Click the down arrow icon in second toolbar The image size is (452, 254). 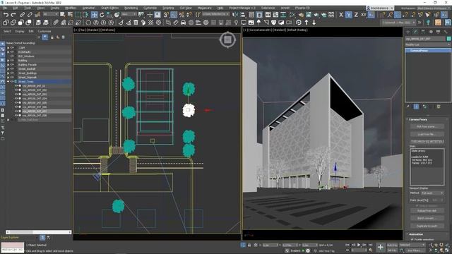(x=314, y=22)
